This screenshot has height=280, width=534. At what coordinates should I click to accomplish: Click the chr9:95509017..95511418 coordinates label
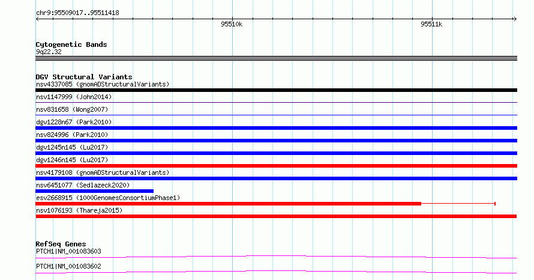tap(77, 13)
